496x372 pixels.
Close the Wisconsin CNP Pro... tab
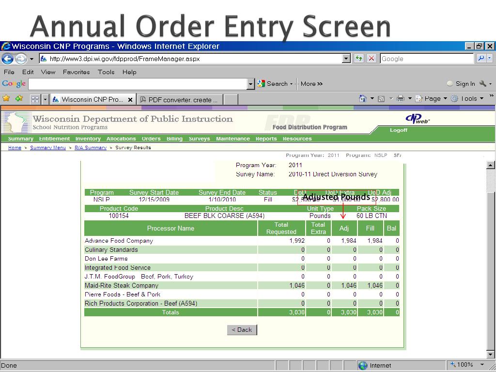click(x=130, y=100)
